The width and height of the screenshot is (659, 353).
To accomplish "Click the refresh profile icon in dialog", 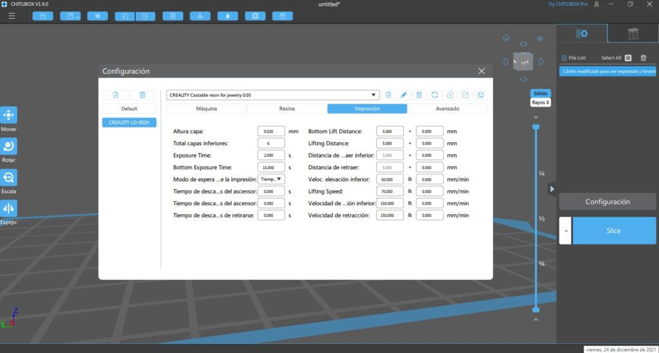I will (434, 95).
